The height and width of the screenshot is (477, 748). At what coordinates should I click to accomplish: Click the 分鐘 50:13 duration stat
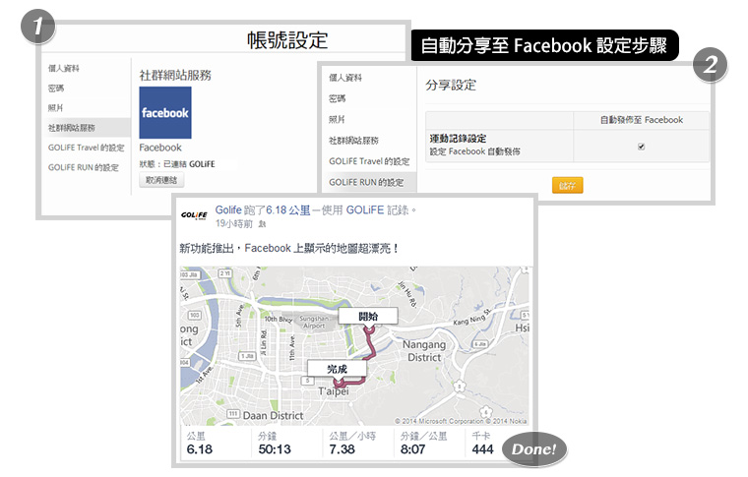tap(275, 443)
